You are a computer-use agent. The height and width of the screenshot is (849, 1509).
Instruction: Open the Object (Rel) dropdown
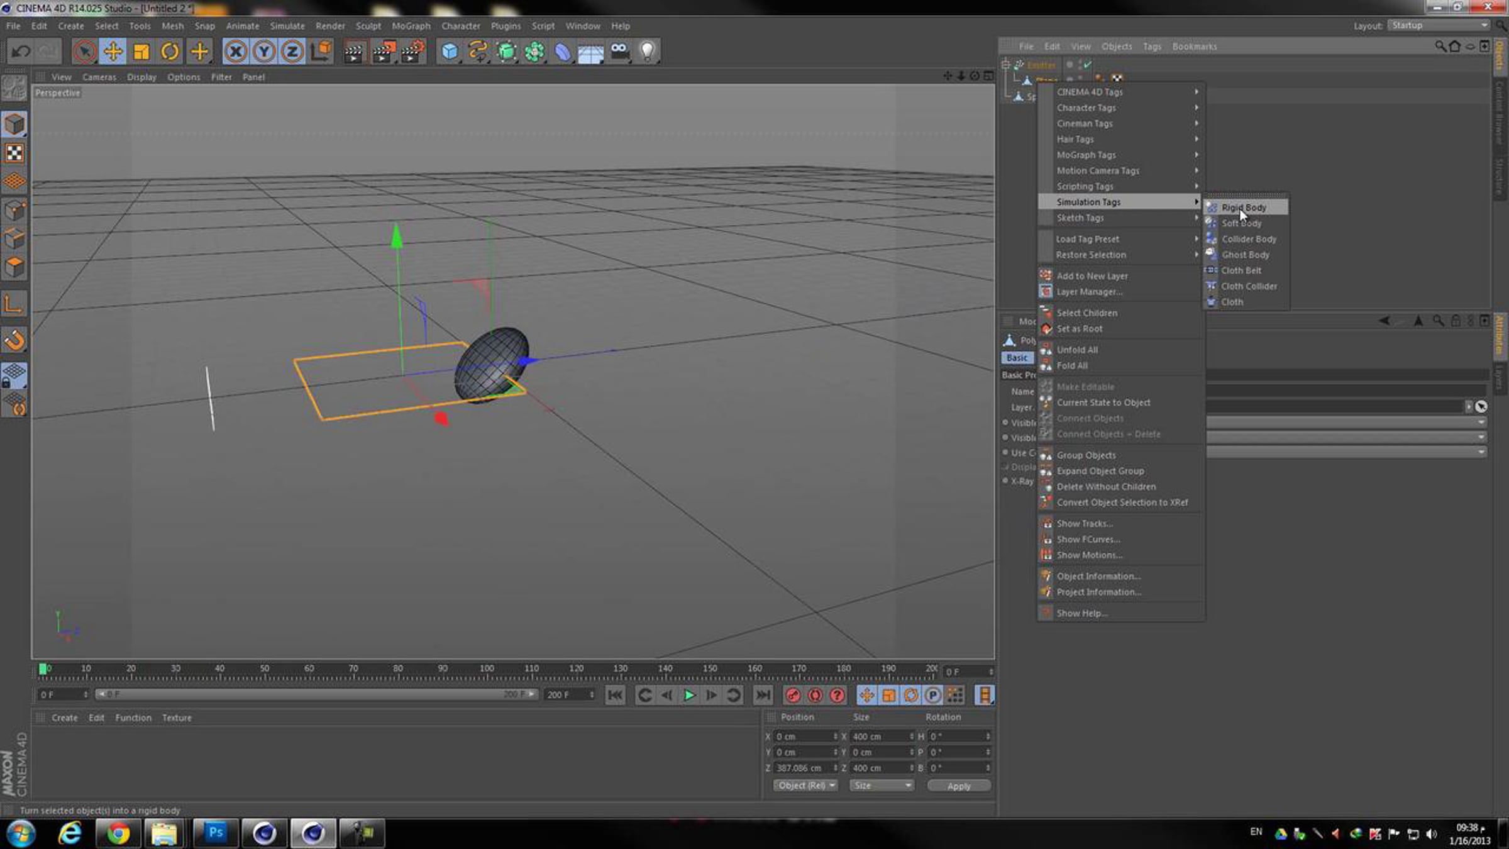(805, 785)
